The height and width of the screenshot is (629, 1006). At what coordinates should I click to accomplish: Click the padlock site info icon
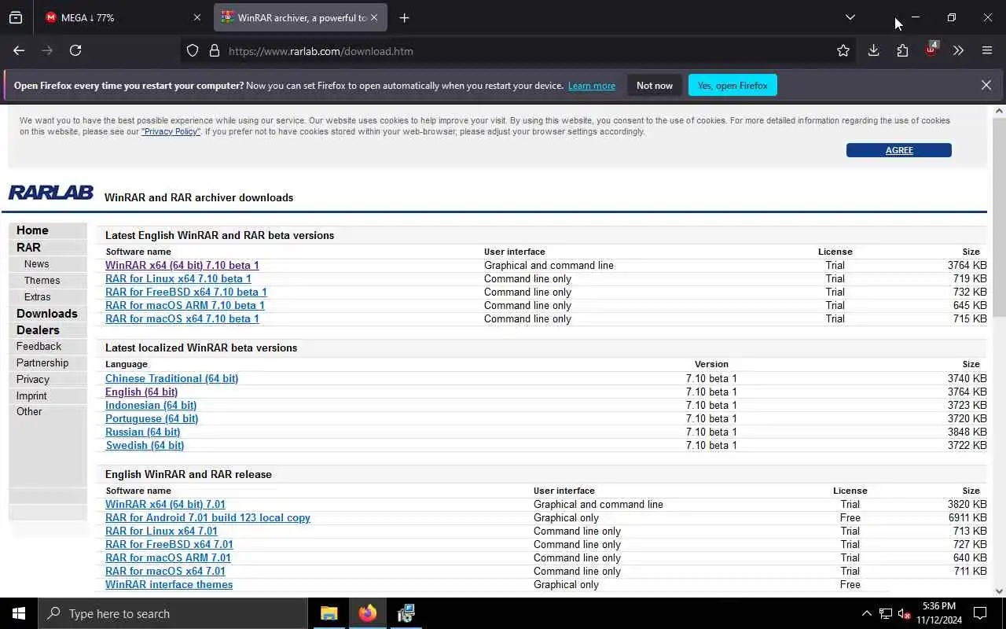pos(214,51)
